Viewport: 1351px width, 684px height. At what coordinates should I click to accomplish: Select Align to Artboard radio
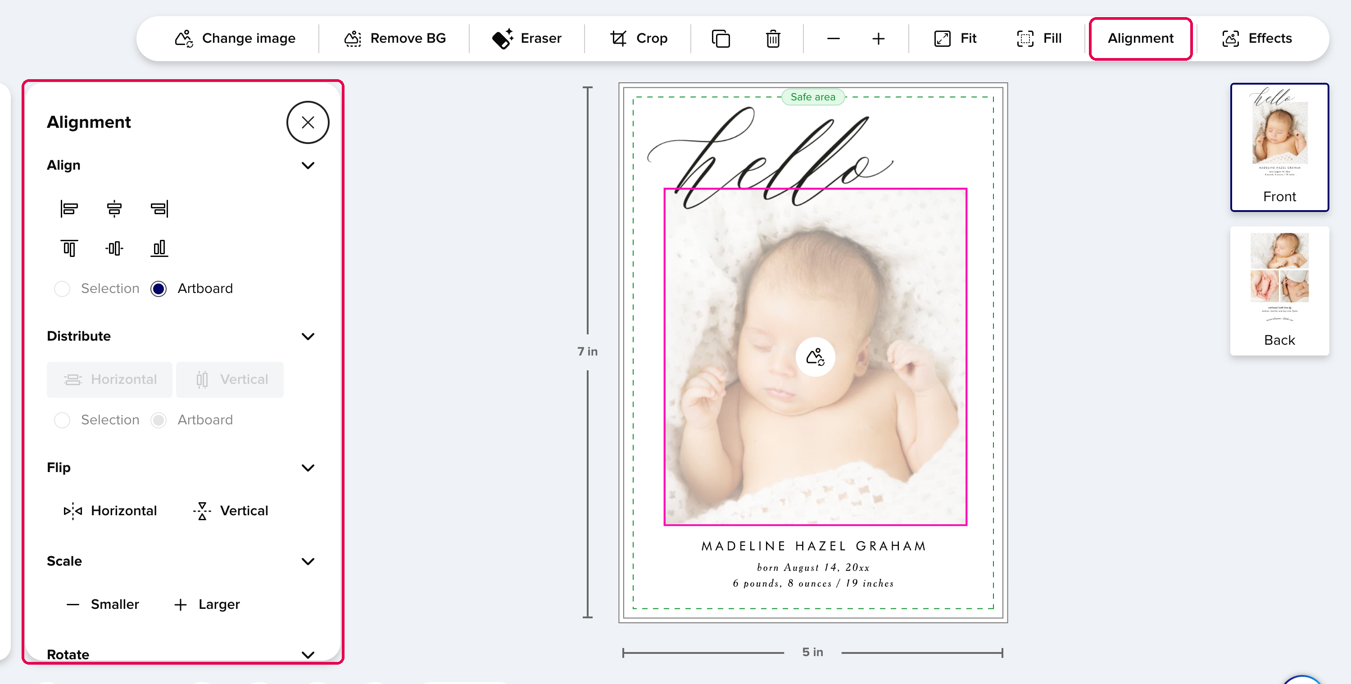(x=159, y=289)
